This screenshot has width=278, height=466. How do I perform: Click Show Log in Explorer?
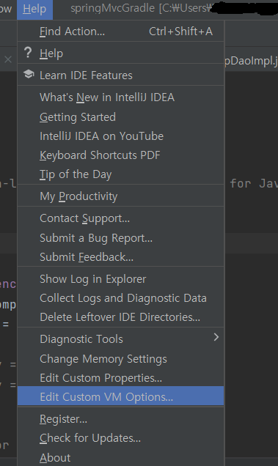tap(120, 278)
